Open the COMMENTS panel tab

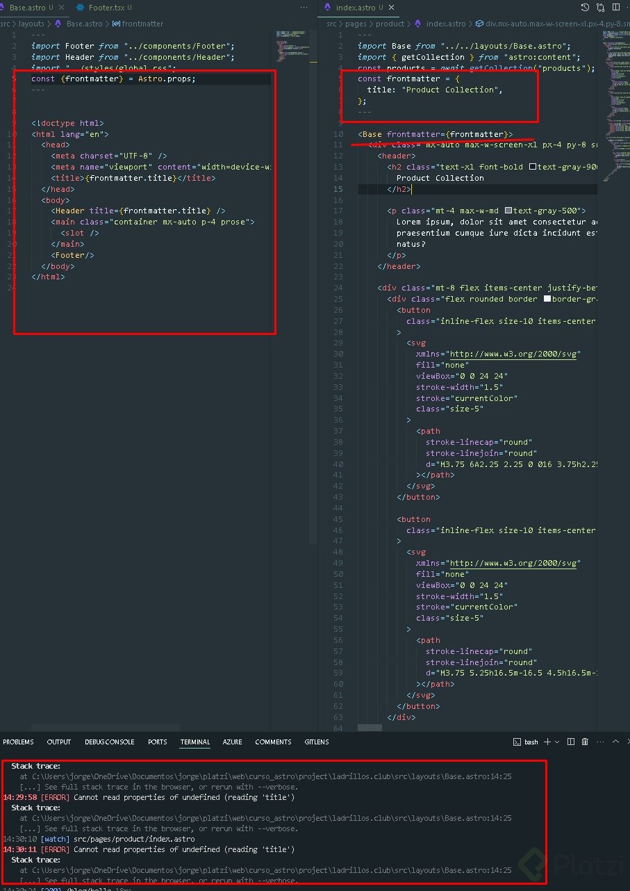click(x=273, y=742)
